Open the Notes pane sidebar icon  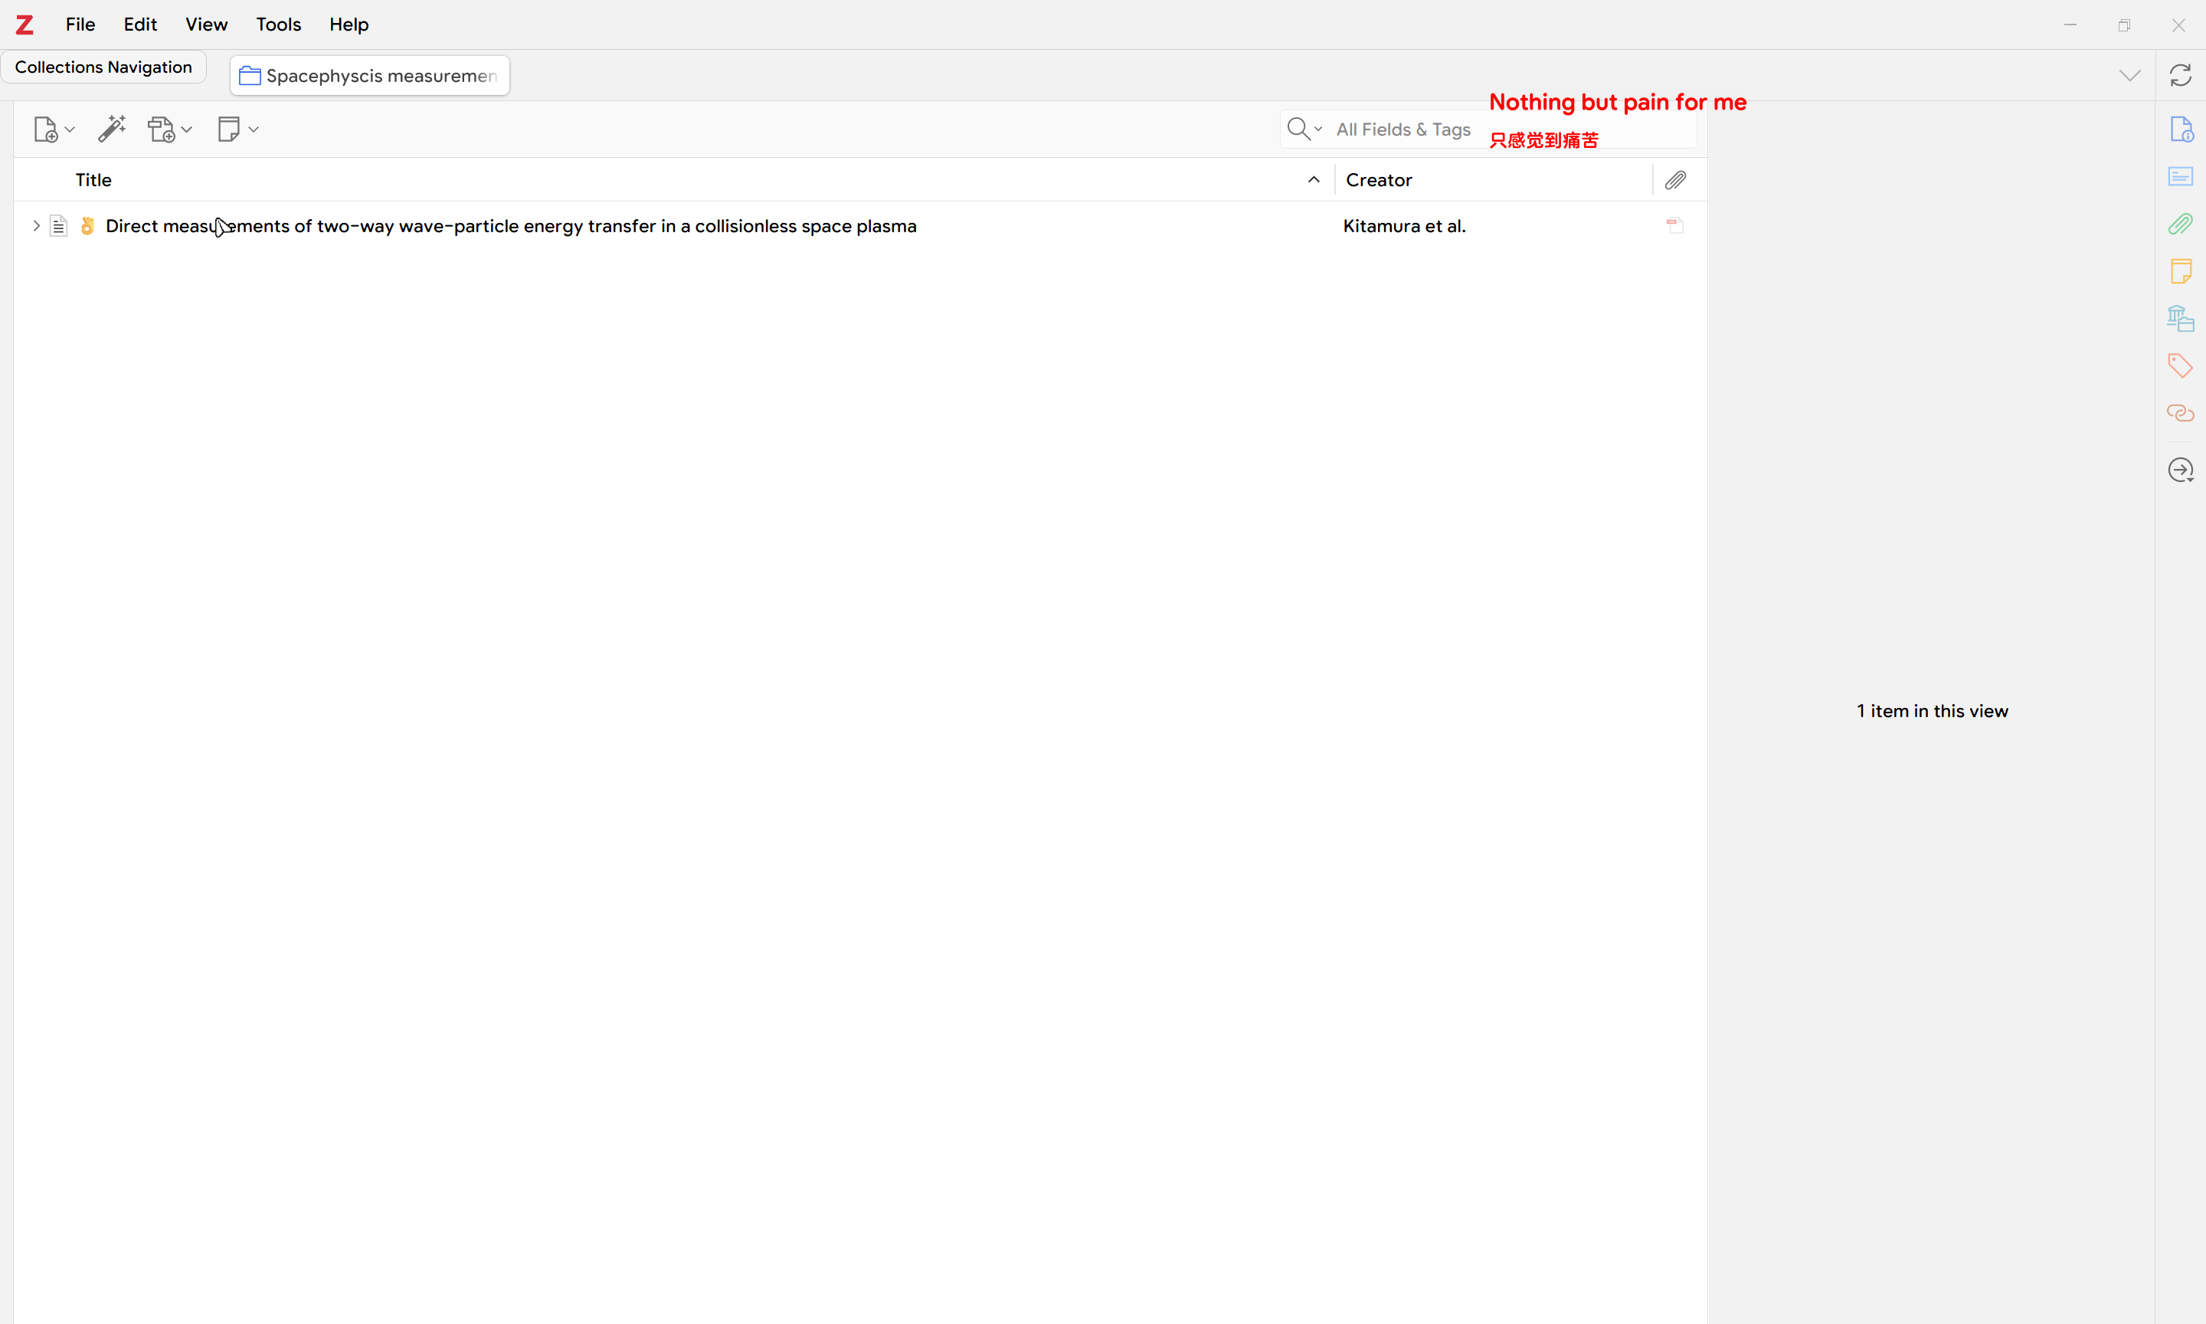pyautogui.click(x=2180, y=271)
